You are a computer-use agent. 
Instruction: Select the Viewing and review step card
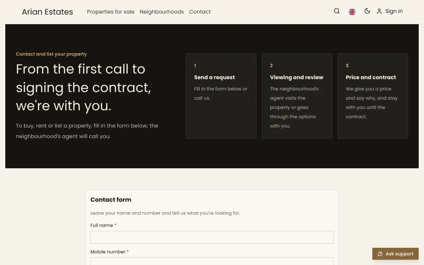(297, 96)
